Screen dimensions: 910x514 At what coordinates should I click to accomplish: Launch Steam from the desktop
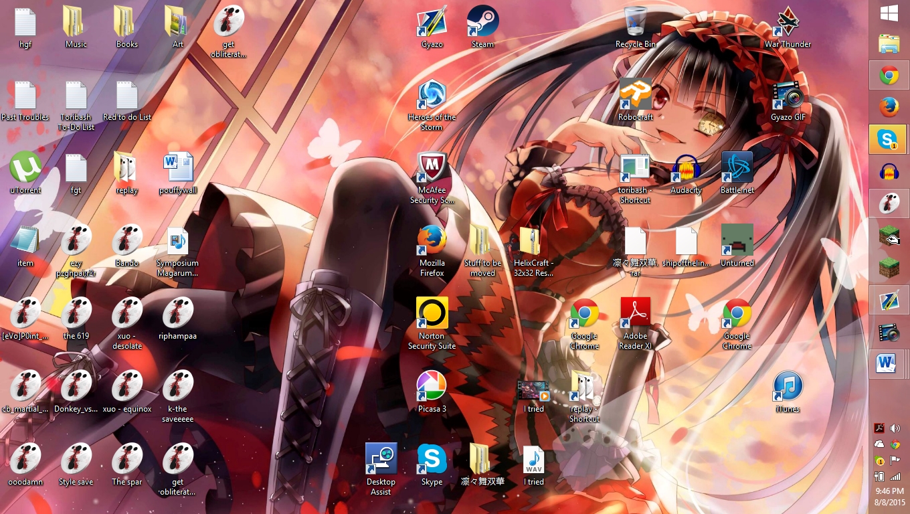[x=483, y=28]
